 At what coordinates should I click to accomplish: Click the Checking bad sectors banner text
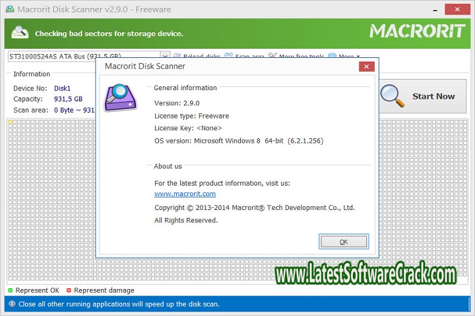click(109, 34)
